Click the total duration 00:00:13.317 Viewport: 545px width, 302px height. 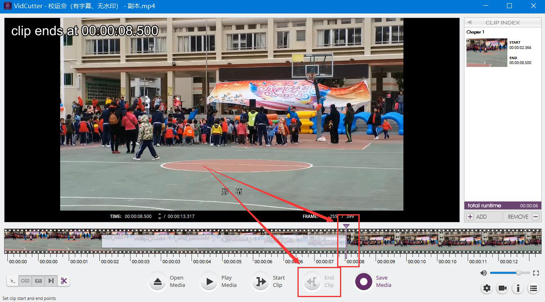181,216
